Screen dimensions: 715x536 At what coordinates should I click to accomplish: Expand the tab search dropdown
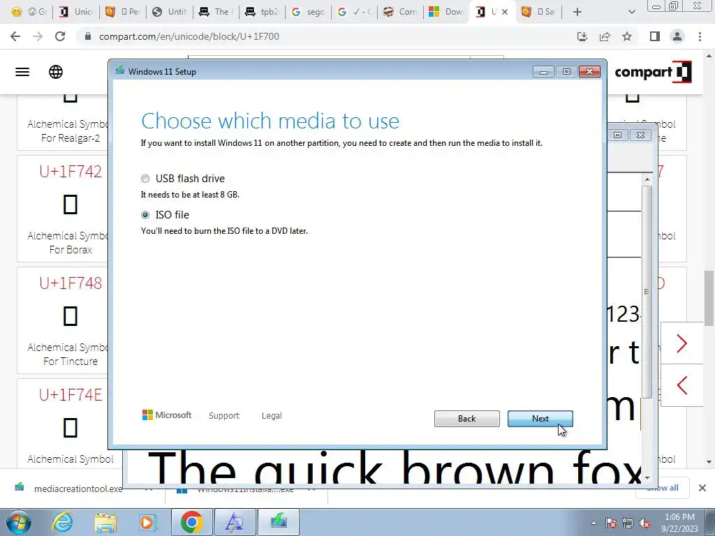click(x=631, y=12)
